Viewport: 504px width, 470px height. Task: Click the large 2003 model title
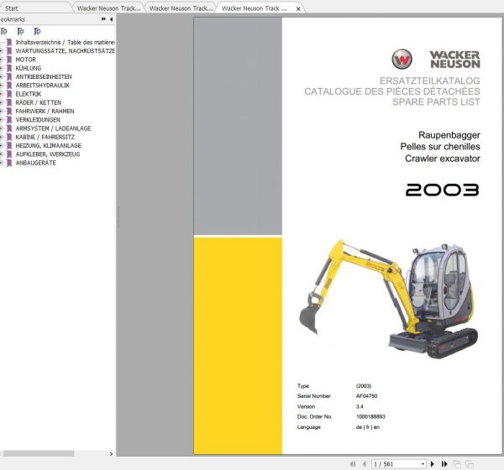click(443, 190)
